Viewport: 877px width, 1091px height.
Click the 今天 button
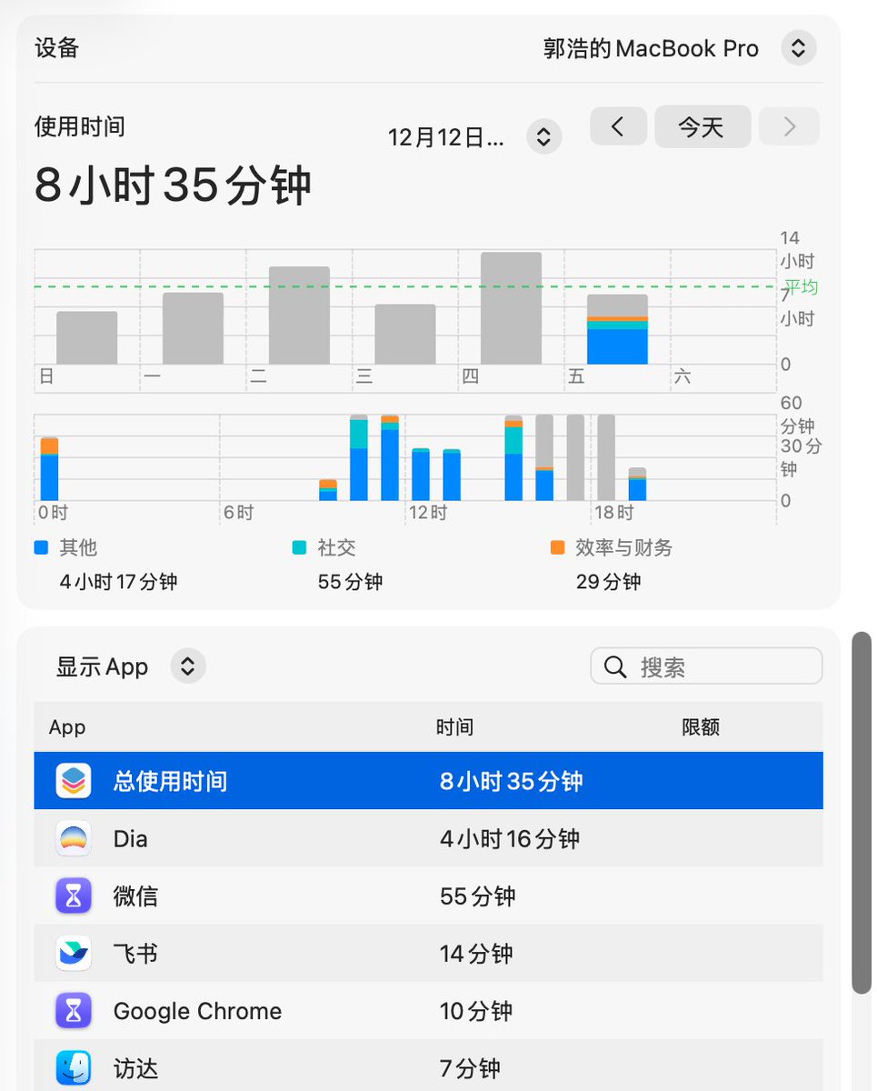tap(702, 126)
